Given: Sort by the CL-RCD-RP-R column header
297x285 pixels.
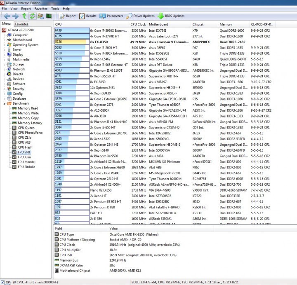Looking at the screenshot, I should pyautogui.click(x=262, y=24).
